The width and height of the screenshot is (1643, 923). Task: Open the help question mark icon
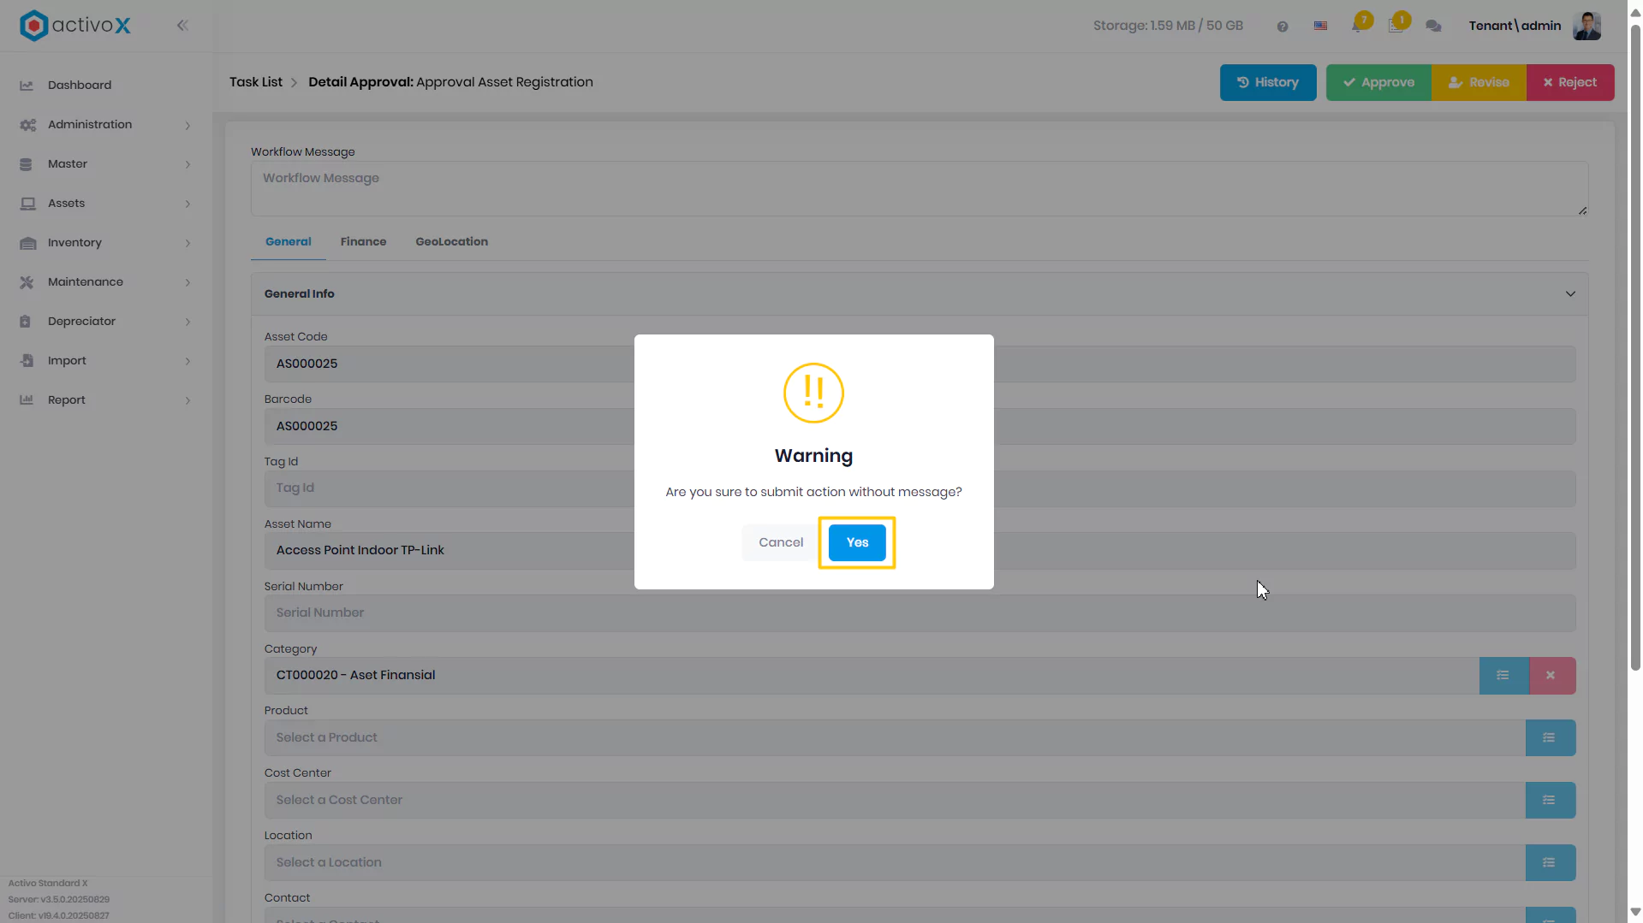tap(1283, 27)
